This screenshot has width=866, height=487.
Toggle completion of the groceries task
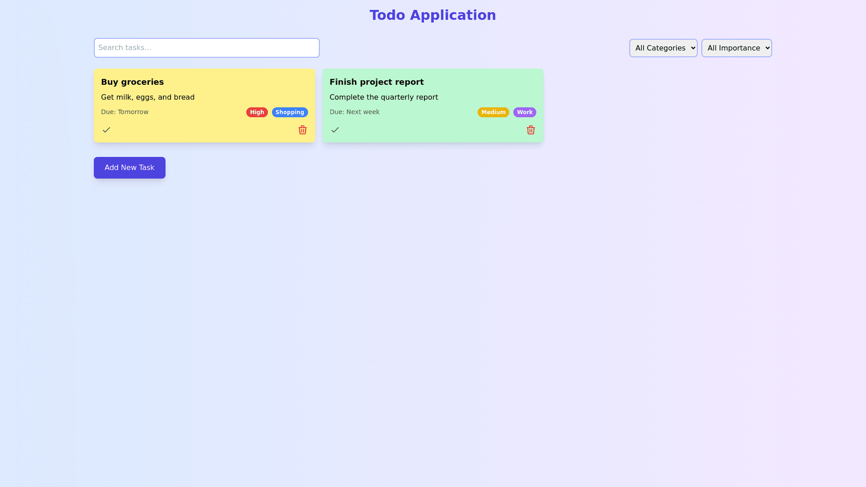106,130
